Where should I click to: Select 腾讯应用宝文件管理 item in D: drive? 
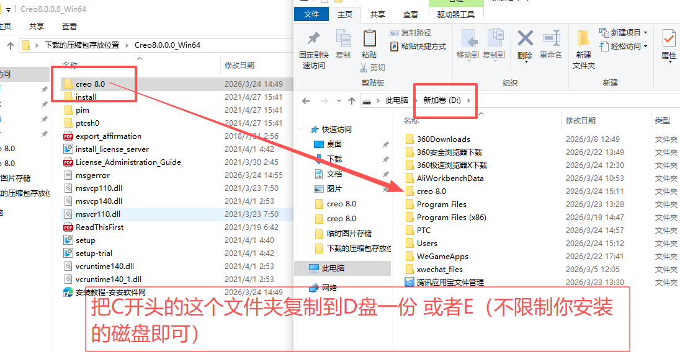[450, 283]
